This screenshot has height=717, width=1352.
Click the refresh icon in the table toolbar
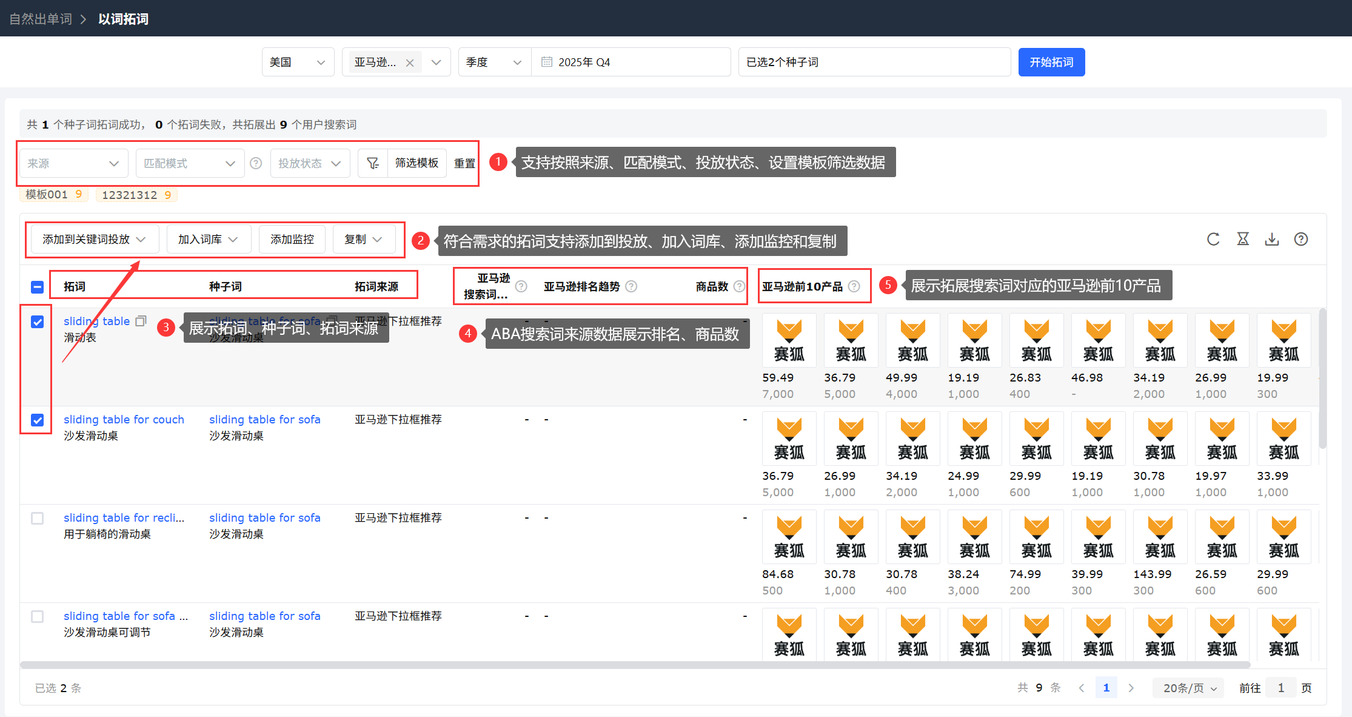tap(1213, 239)
